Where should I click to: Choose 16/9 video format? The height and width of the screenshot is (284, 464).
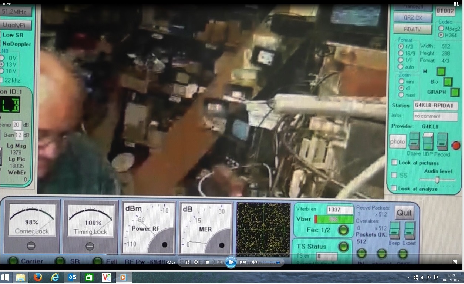401,53
